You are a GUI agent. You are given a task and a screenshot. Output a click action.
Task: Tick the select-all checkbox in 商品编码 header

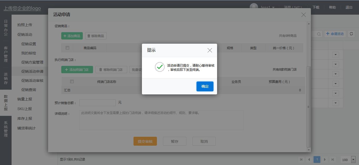point(67,48)
